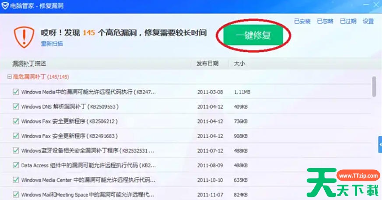Click the 电脑管家 logo icon in title bar
Screen dimensions: 382x200
point(5,6)
